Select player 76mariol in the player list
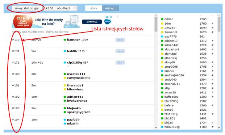 (171, 32)
